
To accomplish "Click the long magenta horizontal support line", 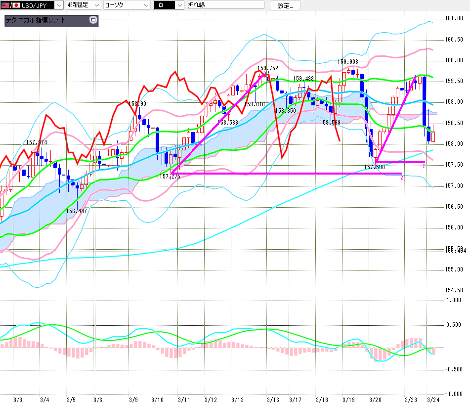I will (297, 174).
